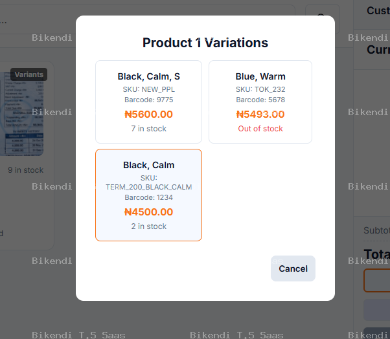Click Barcode: 1234 text
Viewport: 390px width, 339px height.
coord(148,197)
